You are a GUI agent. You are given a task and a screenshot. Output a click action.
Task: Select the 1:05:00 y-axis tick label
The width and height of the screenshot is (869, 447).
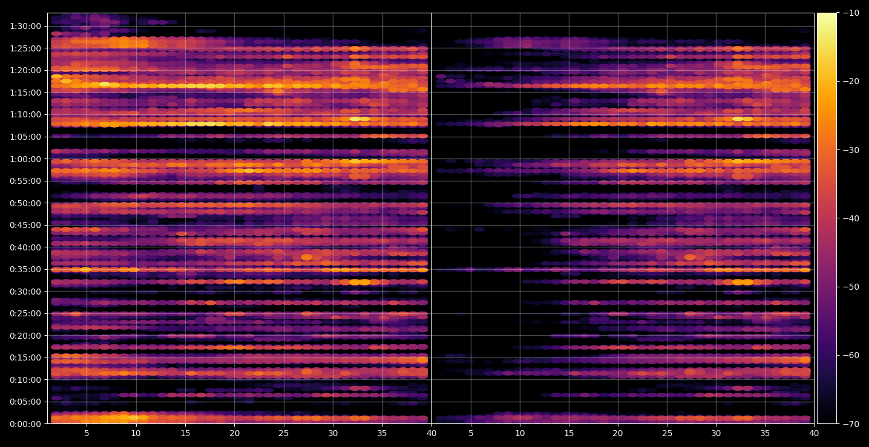coord(26,137)
